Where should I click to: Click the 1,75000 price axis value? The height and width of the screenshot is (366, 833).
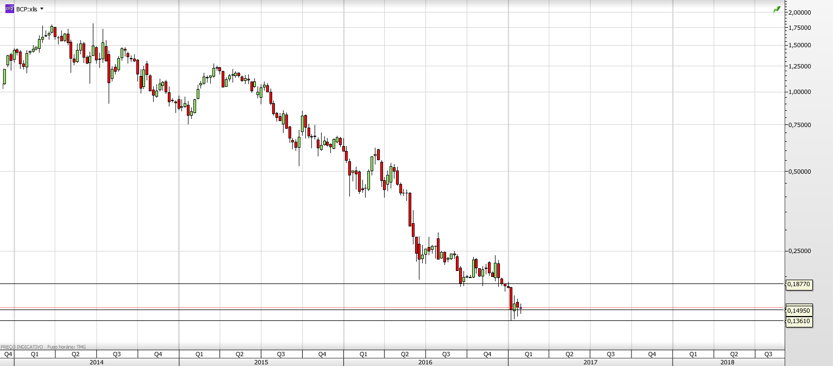[799, 28]
